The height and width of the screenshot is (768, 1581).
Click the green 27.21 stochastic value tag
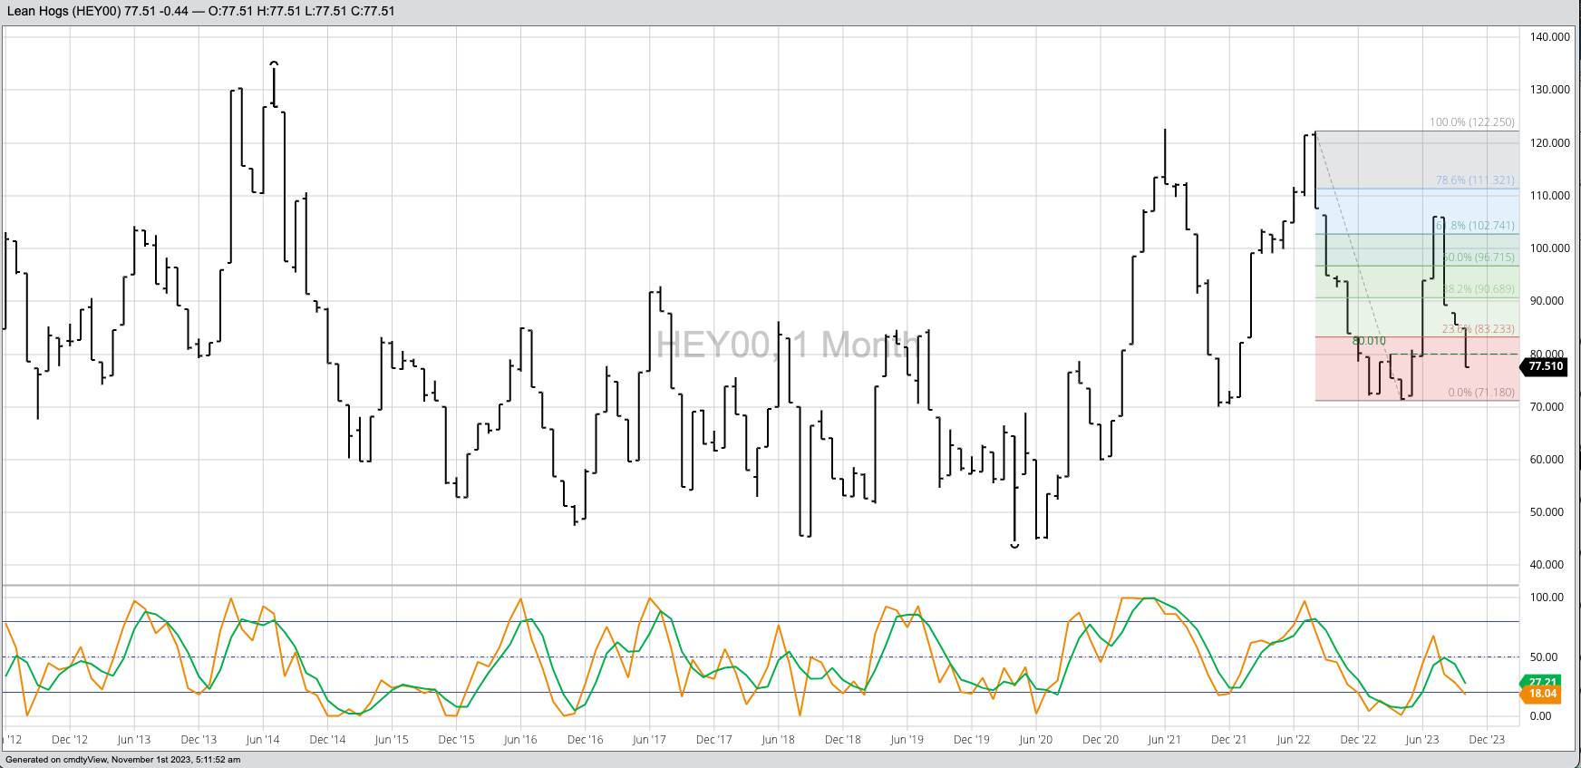[1542, 682]
